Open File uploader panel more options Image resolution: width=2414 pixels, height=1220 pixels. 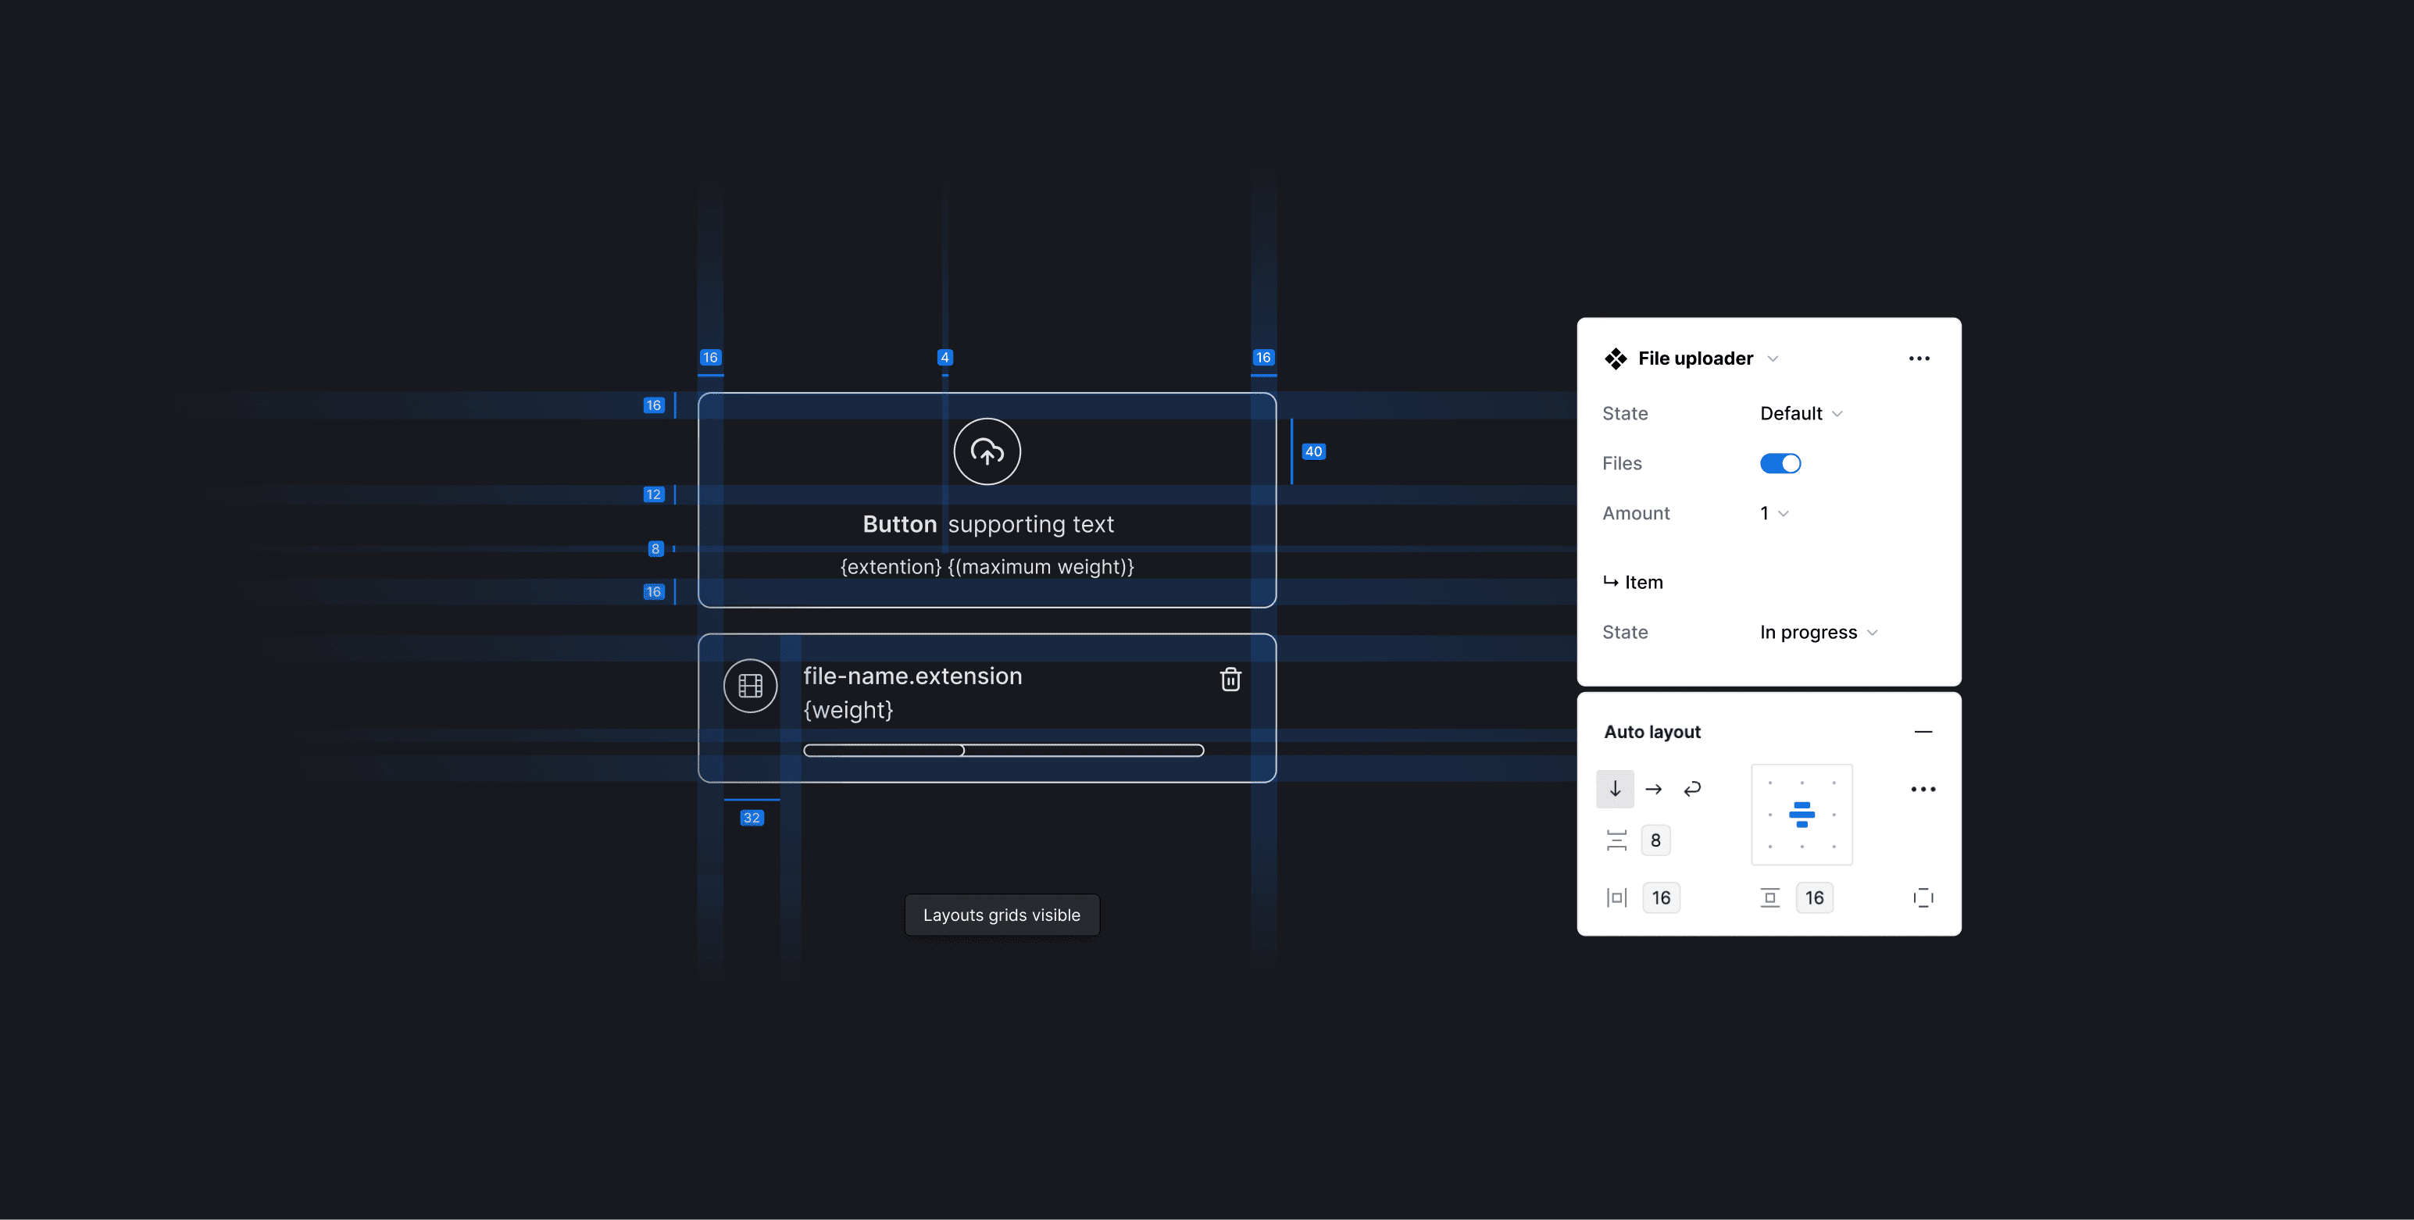tap(1918, 359)
